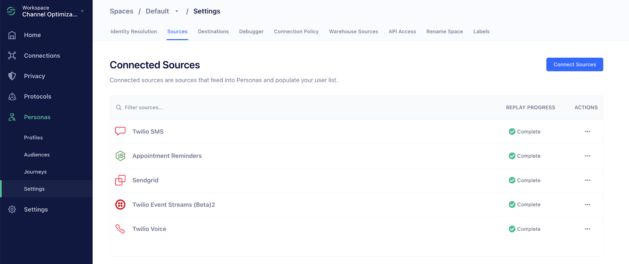Click Complete status text for Twilio Voice
Screen dimensions: 629x264
click(x=529, y=229)
